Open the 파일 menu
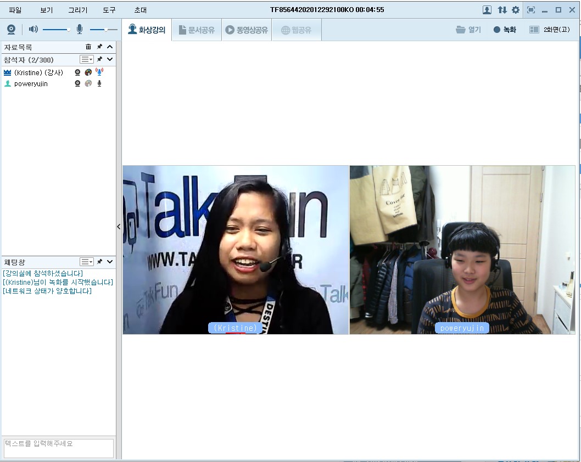The image size is (581, 462). [15, 10]
